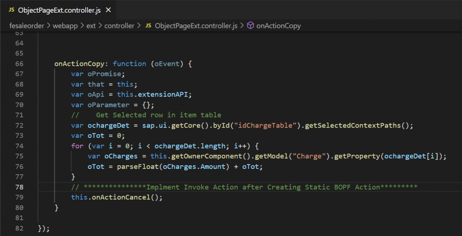Click the cube method icon in breadcrumb

click(250, 26)
